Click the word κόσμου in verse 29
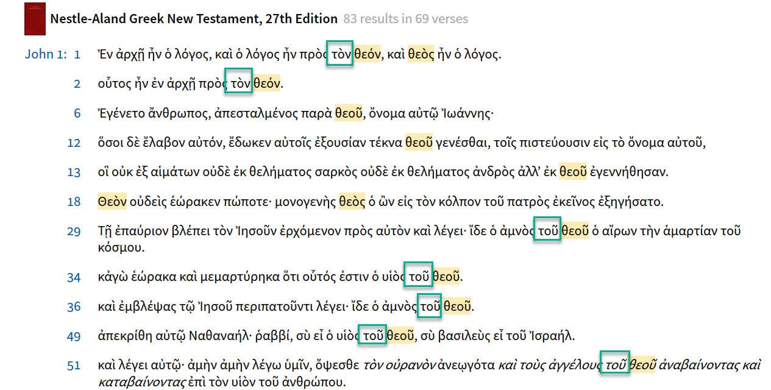Screen dimensions: 771x390 pos(121,248)
